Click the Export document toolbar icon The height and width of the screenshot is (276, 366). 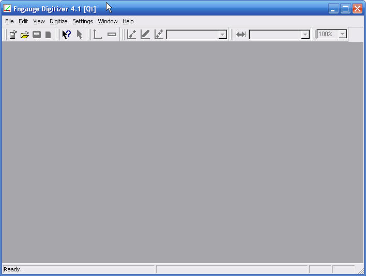click(48, 35)
